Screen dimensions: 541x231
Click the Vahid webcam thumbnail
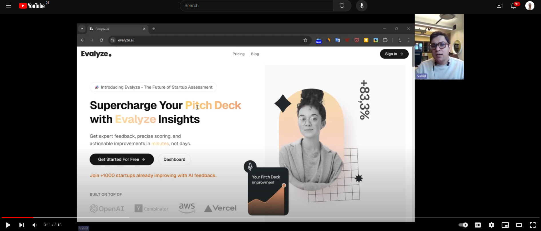439,47
